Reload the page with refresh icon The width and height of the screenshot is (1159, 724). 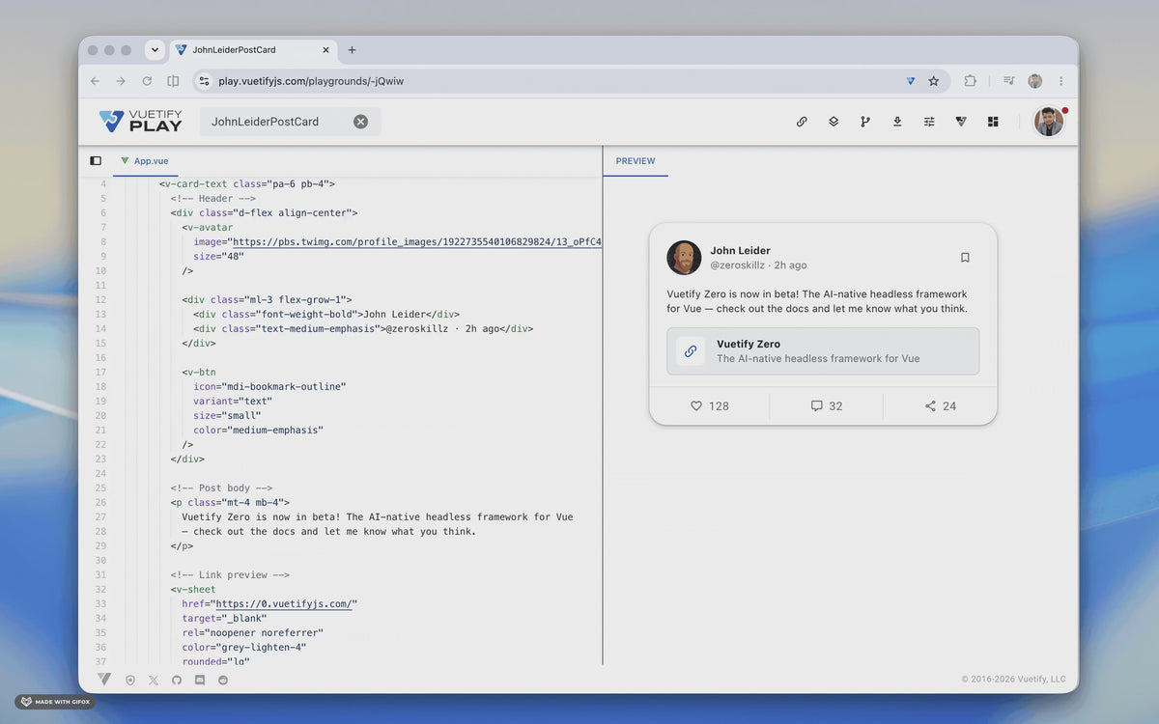pos(147,81)
